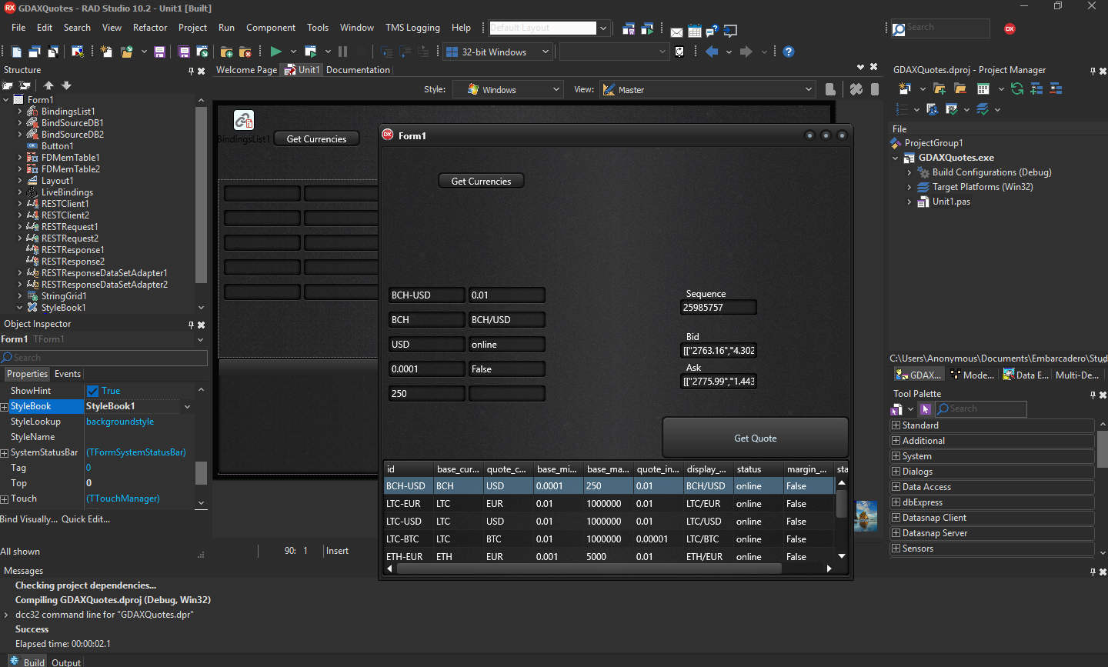The width and height of the screenshot is (1108, 667).
Task: Open the Component menu
Action: coord(271,28)
